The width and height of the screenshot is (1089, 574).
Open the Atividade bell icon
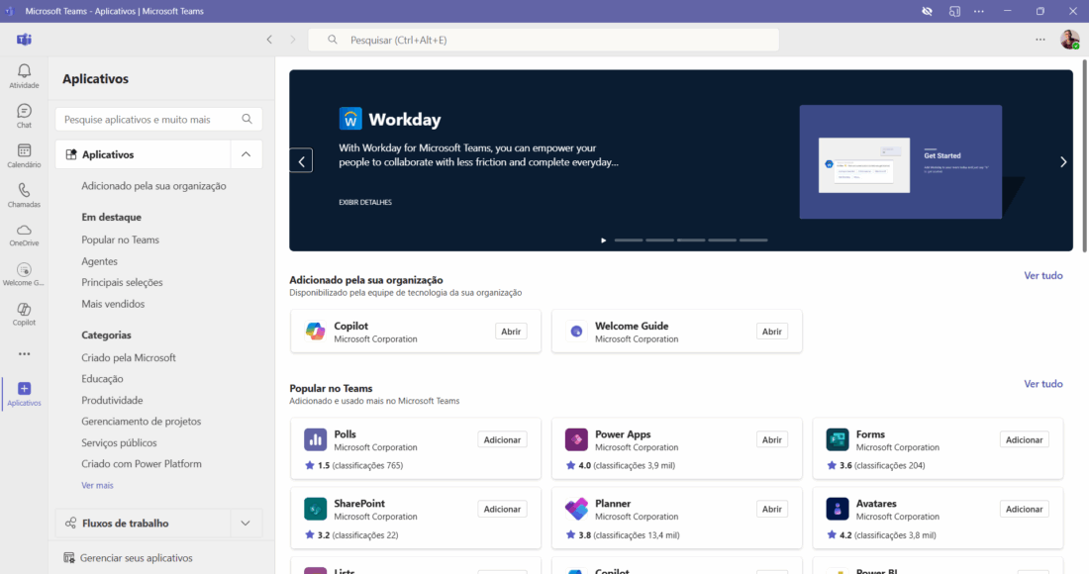[24, 71]
